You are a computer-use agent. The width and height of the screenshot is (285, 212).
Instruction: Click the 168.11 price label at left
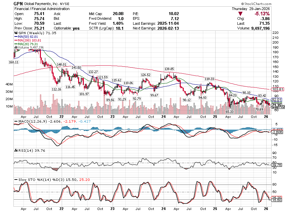point(14,62)
